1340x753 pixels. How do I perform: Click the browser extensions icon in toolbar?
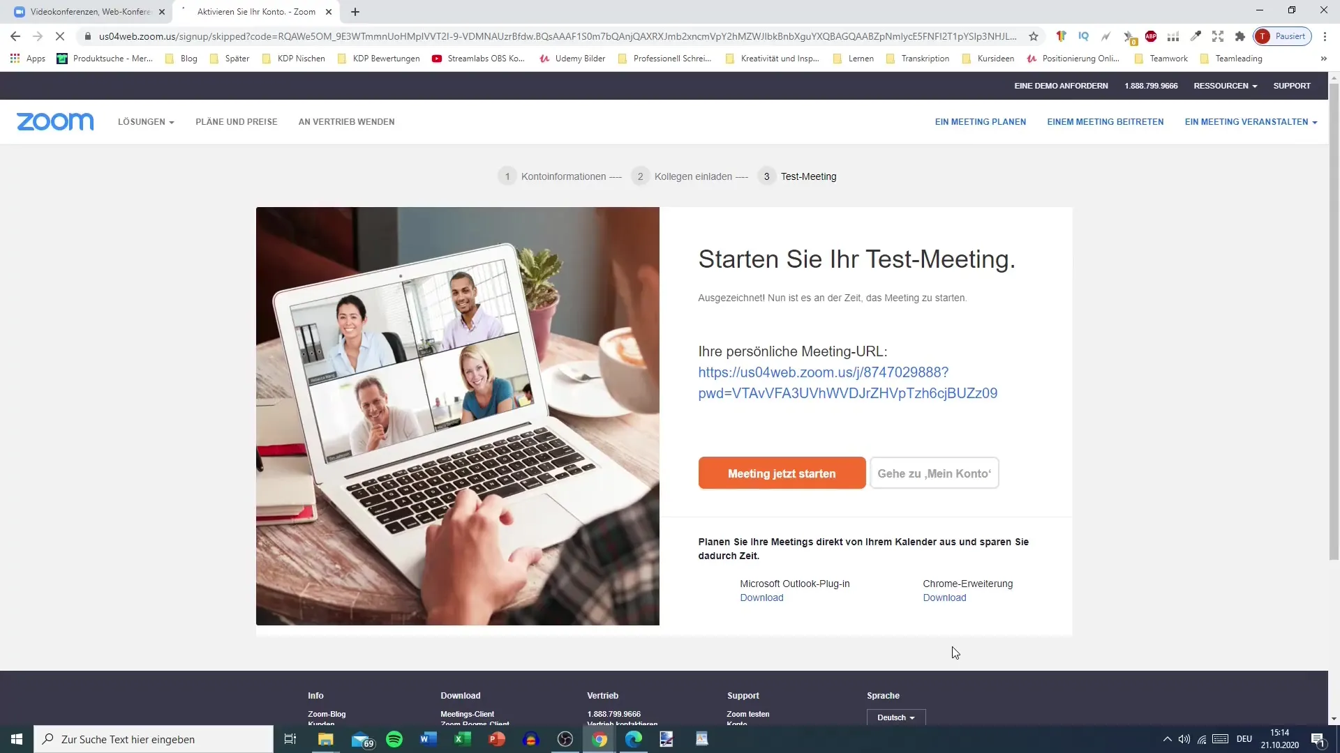point(1242,37)
